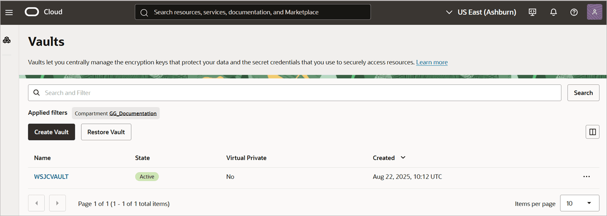The height and width of the screenshot is (216, 607).
Task: Click the GG_Documentation compartment filter
Action: click(133, 113)
